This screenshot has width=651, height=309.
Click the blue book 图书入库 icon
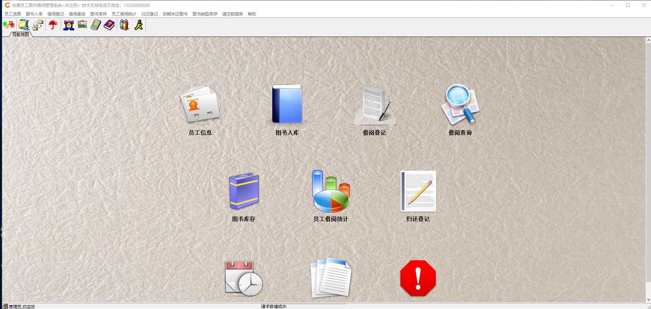point(287,104)
